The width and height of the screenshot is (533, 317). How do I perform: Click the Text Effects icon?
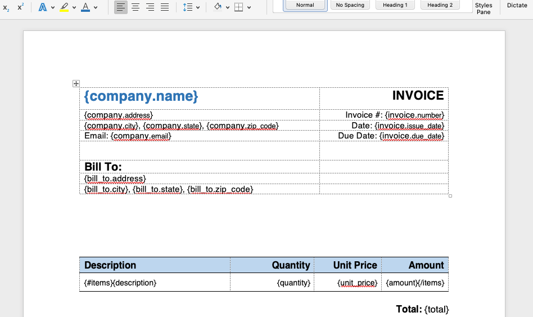43,7
